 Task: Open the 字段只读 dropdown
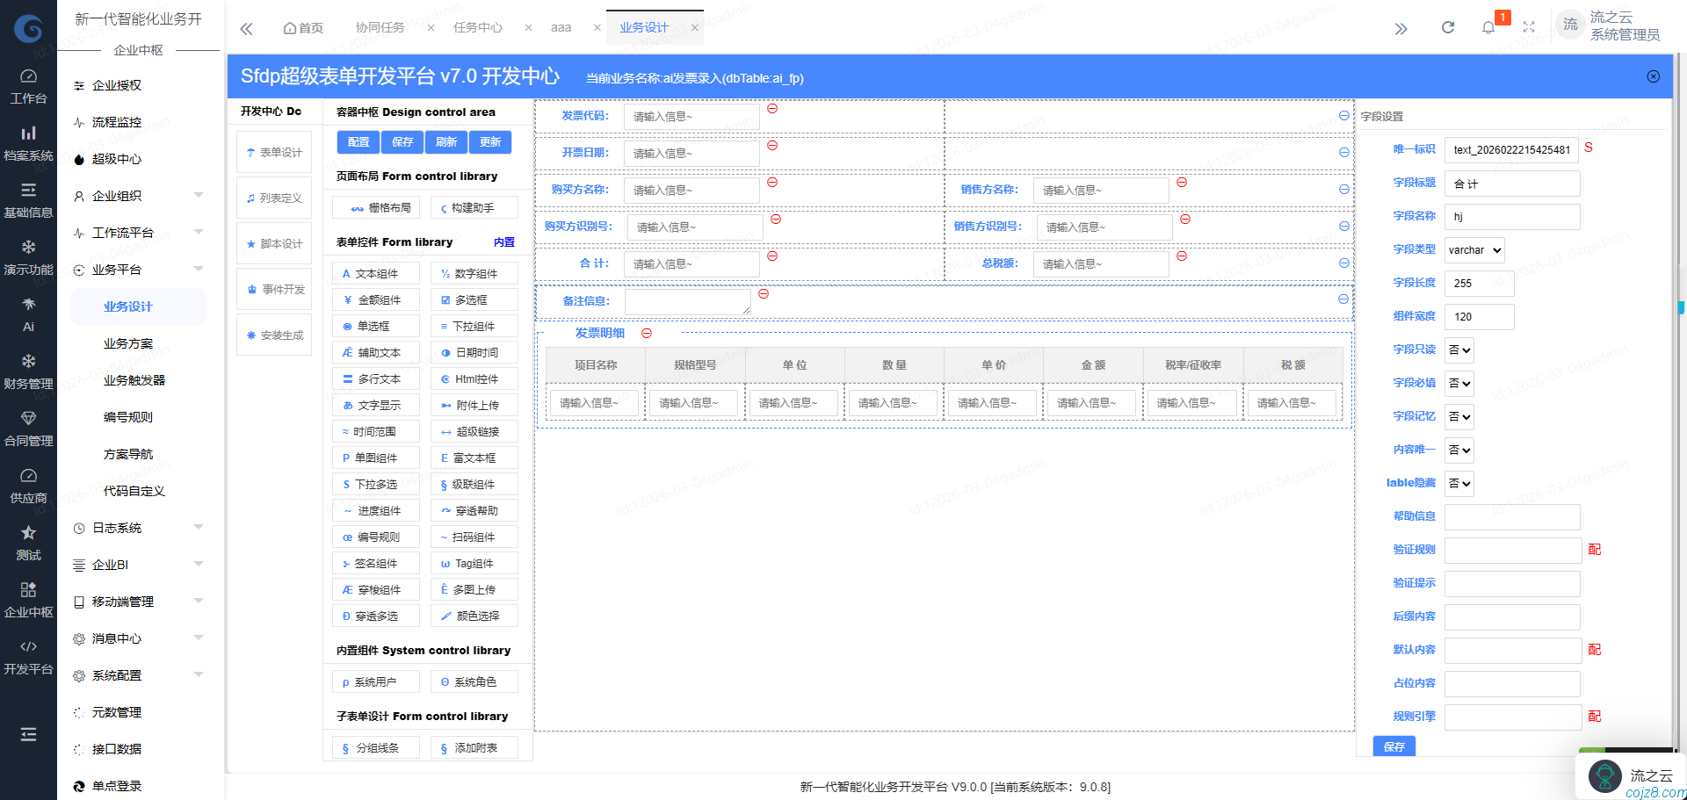click(1459, 350)
